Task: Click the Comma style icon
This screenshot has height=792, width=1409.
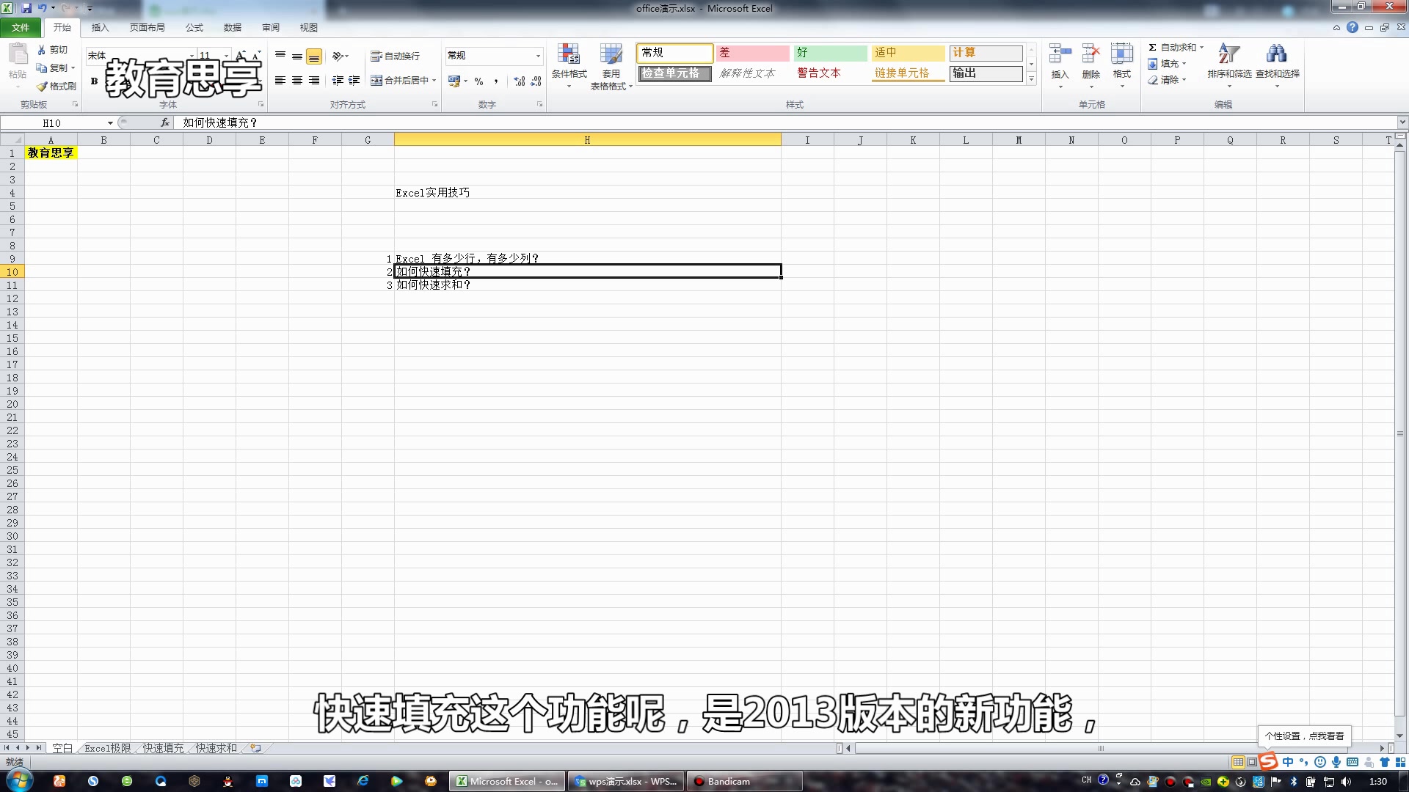Action: pyautogui.click(x=498, y=81)
